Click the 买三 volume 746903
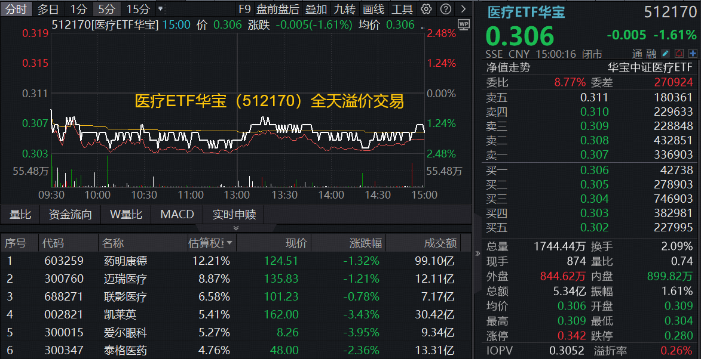Screen dimensions: 701x359 [x=673, y=199]
